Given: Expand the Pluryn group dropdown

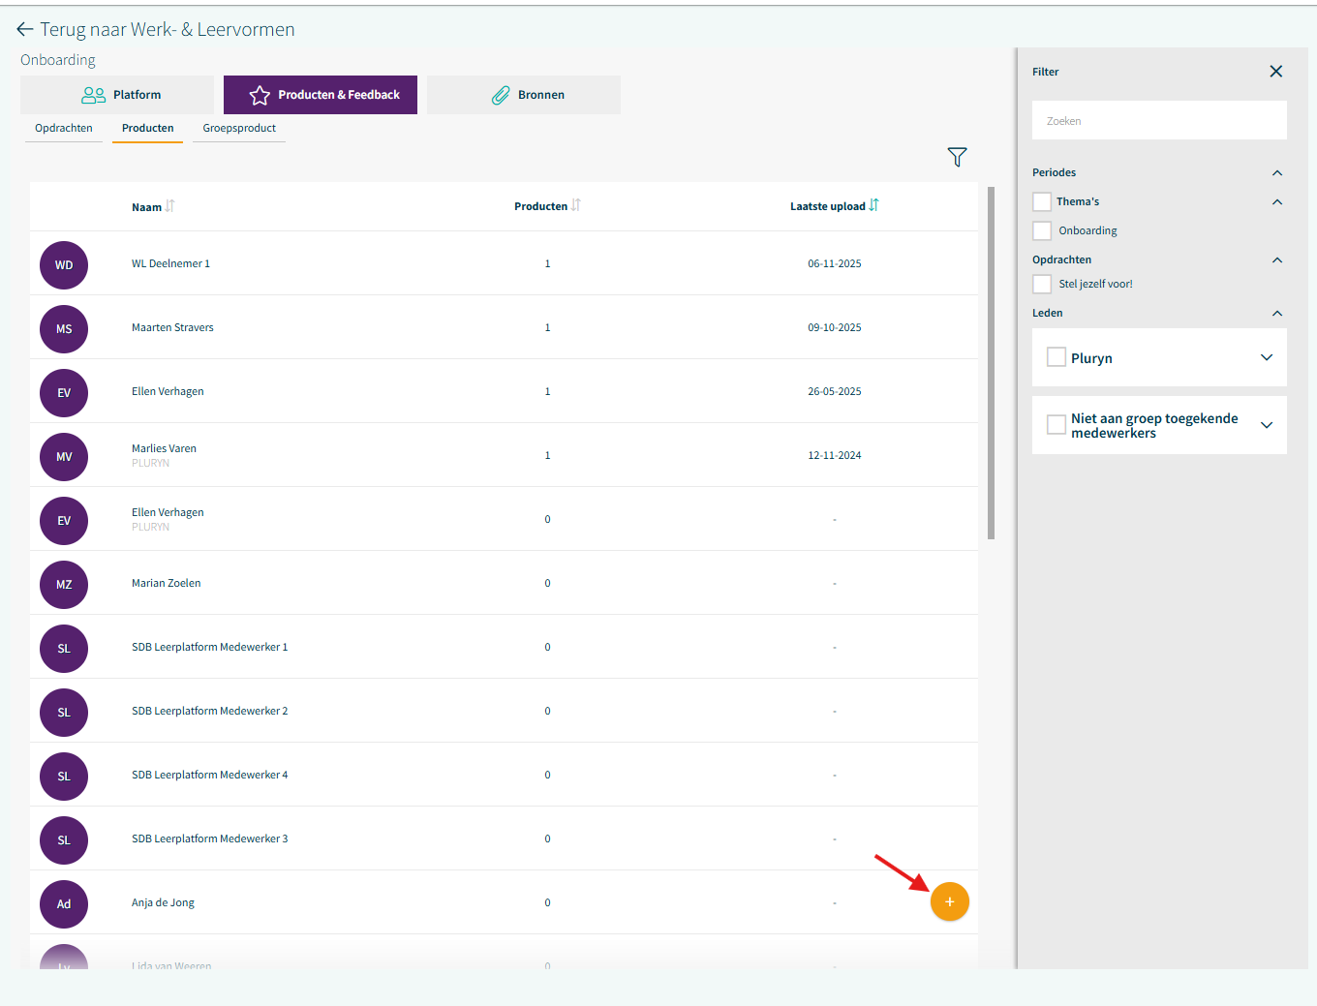Looking at the screenshot, I should click(1266, 357).
